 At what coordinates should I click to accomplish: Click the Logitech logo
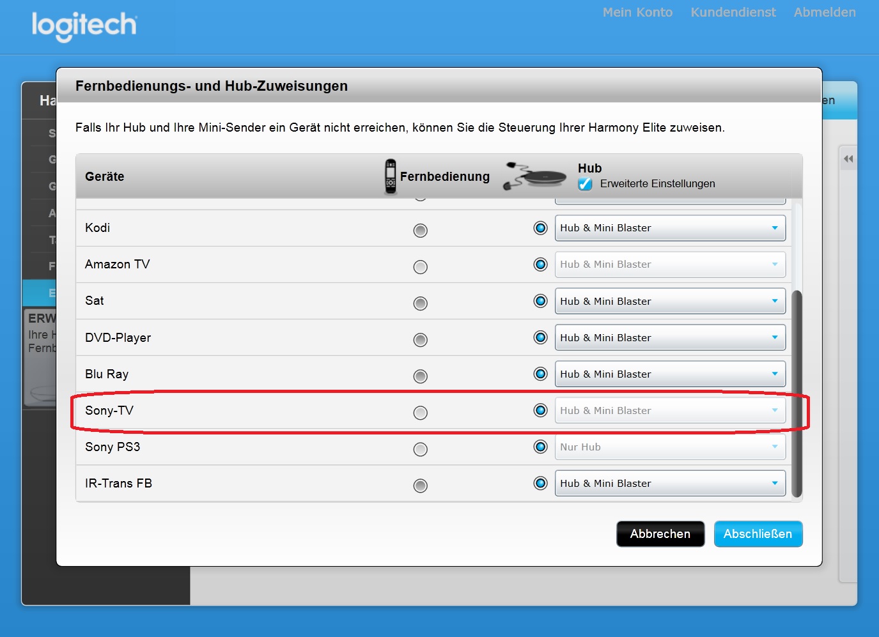point(84,26)
